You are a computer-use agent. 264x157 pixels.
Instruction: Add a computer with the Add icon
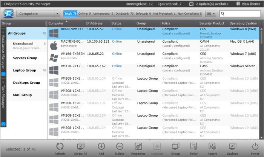(101, 146)
